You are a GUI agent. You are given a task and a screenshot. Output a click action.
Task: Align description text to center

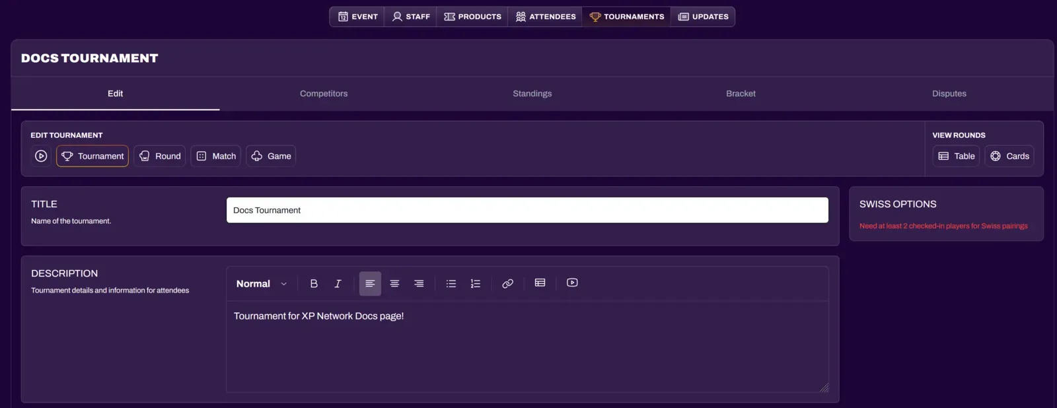point(394,284)
